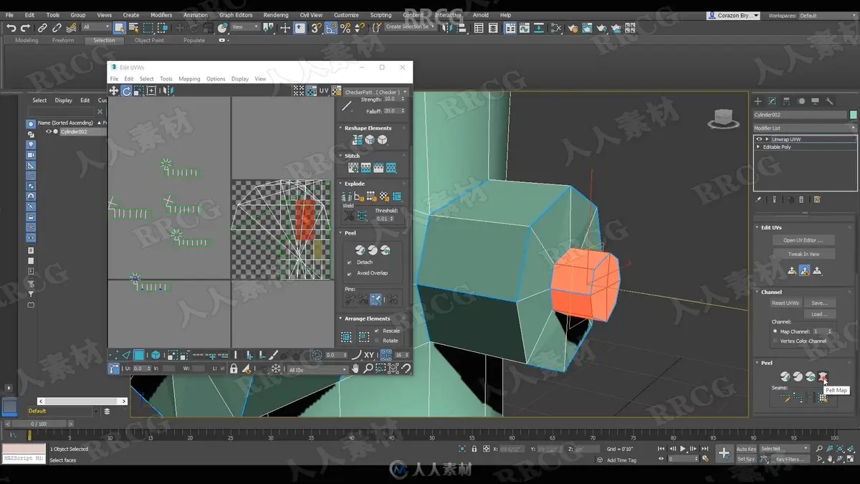Click the Cylinder002 object name field
This screenshot has width=860, height=484.
[x=800, y=115]
